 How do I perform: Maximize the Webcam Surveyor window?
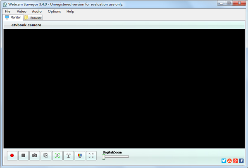229,3
